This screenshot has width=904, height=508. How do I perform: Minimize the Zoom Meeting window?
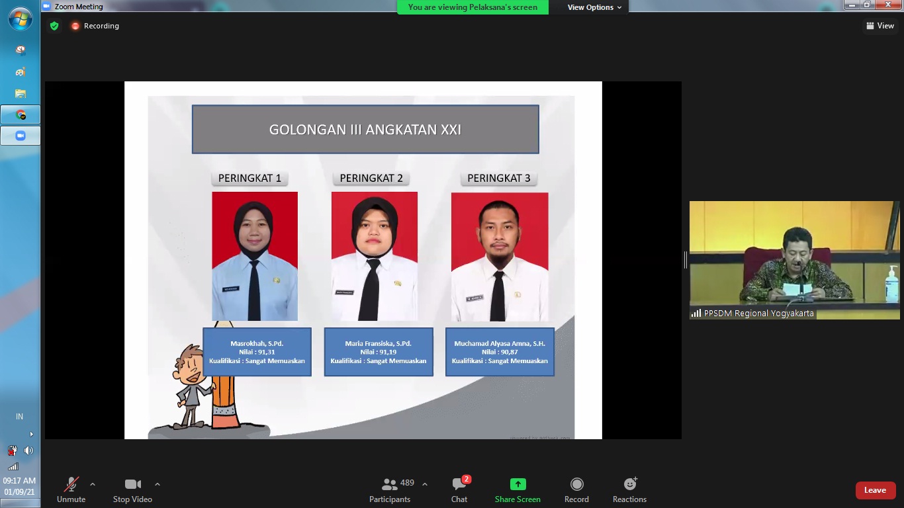tap(852, 5)
